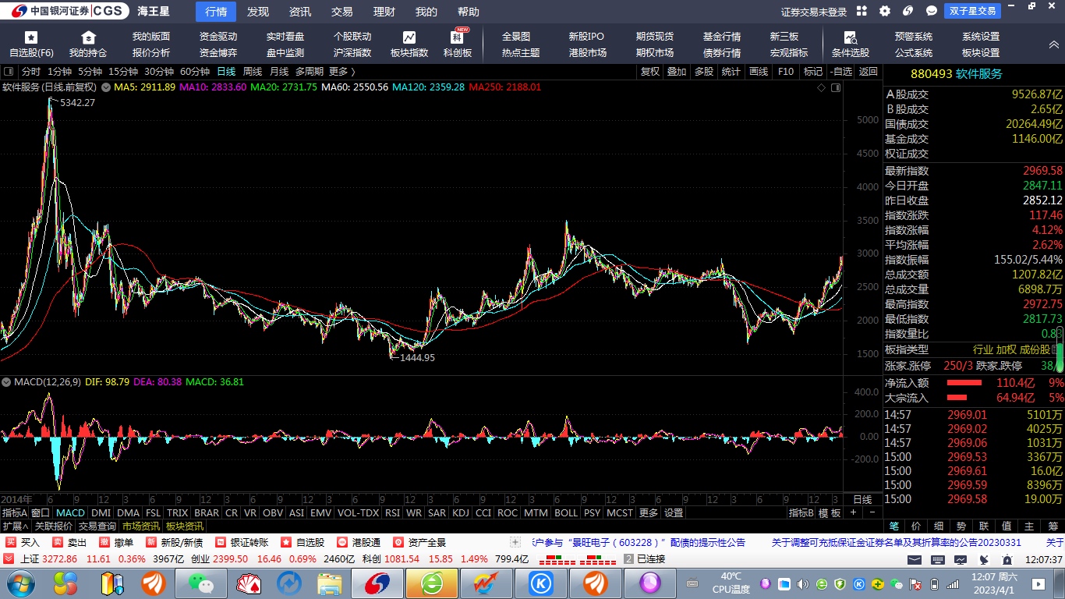Viewport: 1065px width, 599px height.
Task: Click the 买入 buy icon in bottom toolbar
Action: pyautogui.click(x=11, y=542)
